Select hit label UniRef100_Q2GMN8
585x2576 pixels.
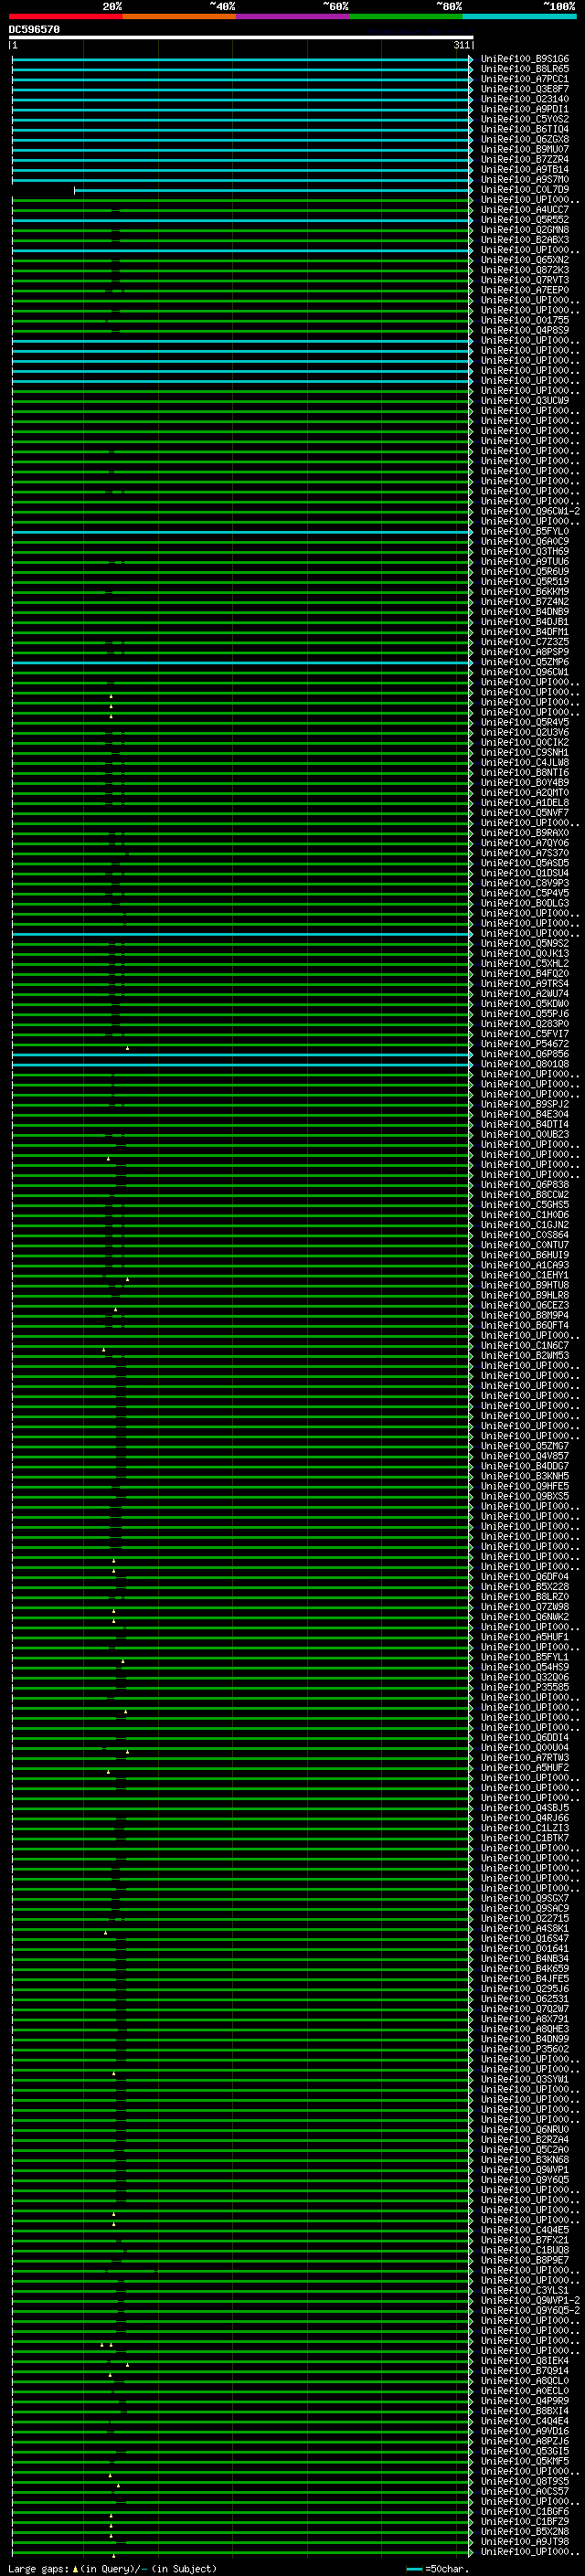(x=524, y=230)
